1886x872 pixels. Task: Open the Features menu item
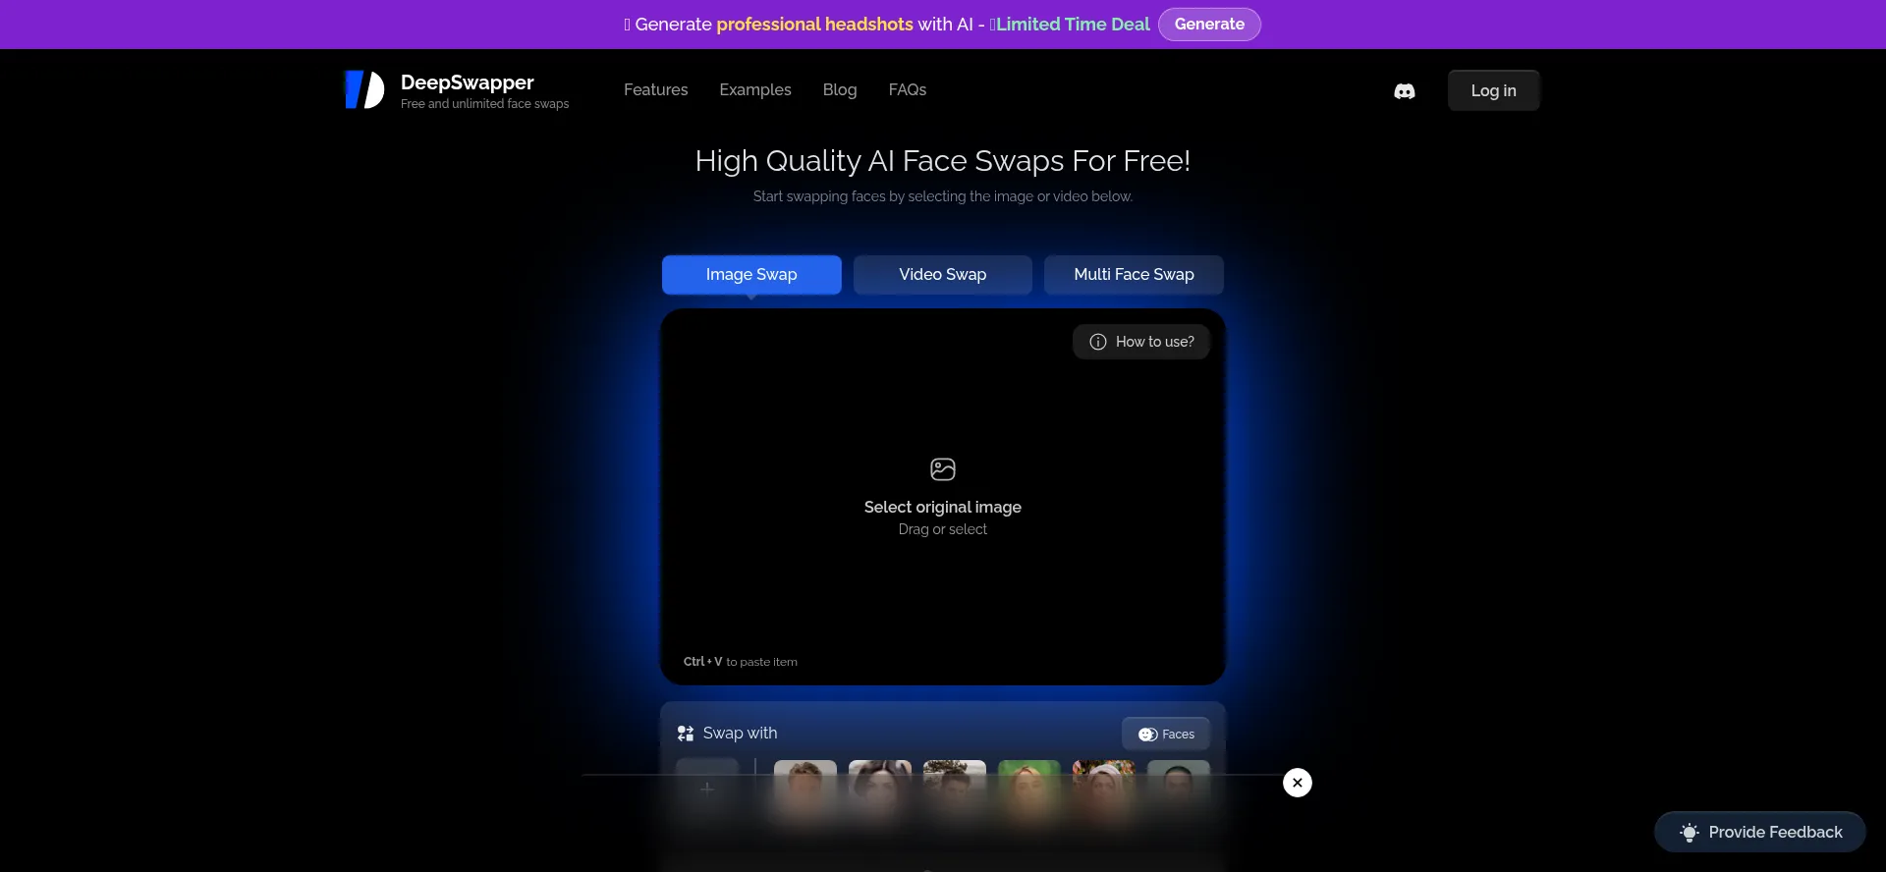pos(655,89)
